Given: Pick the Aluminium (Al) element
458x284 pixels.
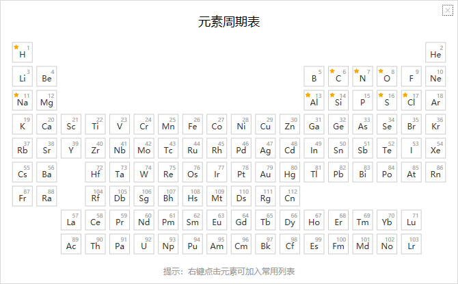Looking at the screenshot, I should pyautogui.click(x=314, y=101).
